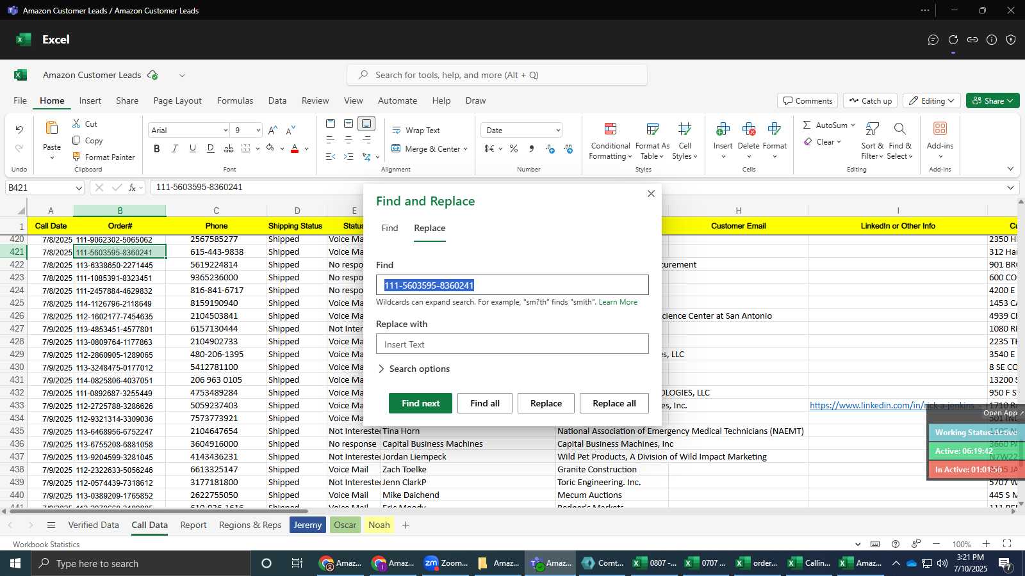Image resolution: width=1025 pixels, height=576 pixels.
Task: Click the Copy command
Action: point(87,140)
